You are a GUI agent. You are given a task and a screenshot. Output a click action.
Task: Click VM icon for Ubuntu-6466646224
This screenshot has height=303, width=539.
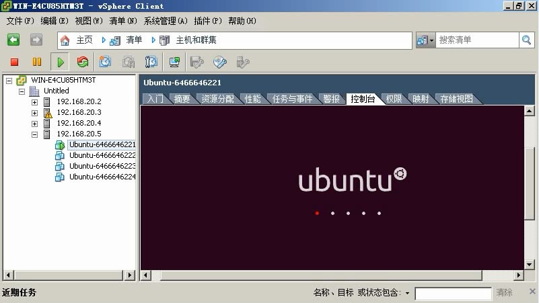60,177
